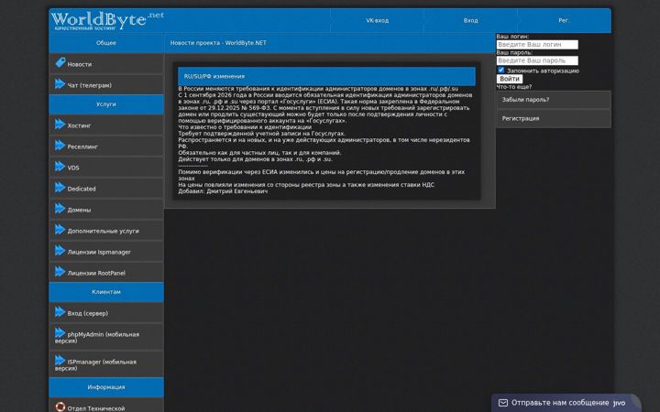
Task: Click the arrow icon beside Реселлинг
Action: 60,145
